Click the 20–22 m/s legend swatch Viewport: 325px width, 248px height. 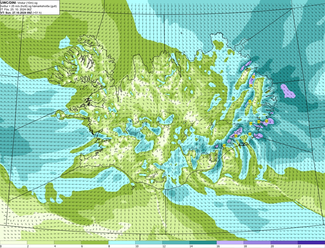(x=284, y=242)
